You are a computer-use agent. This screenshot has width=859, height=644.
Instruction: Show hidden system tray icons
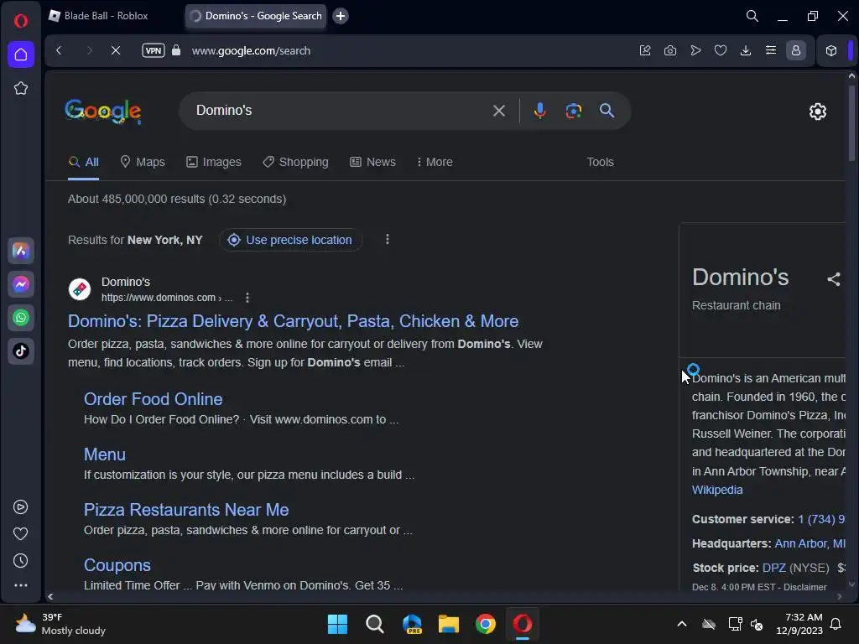coord(682,624)
